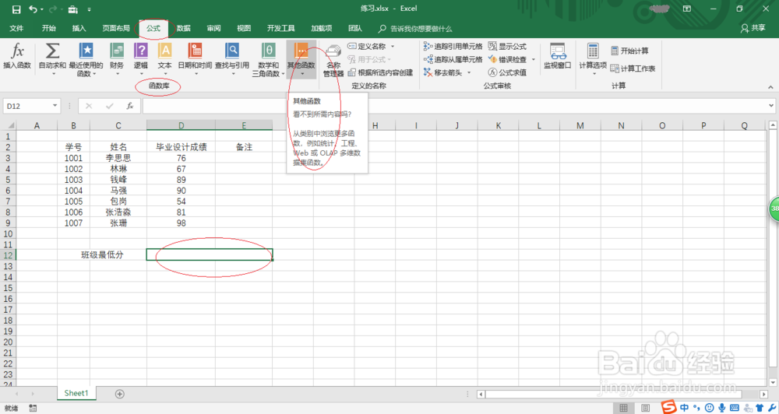
Task: Open the Watch Window
Action: [x=558, y=55]
